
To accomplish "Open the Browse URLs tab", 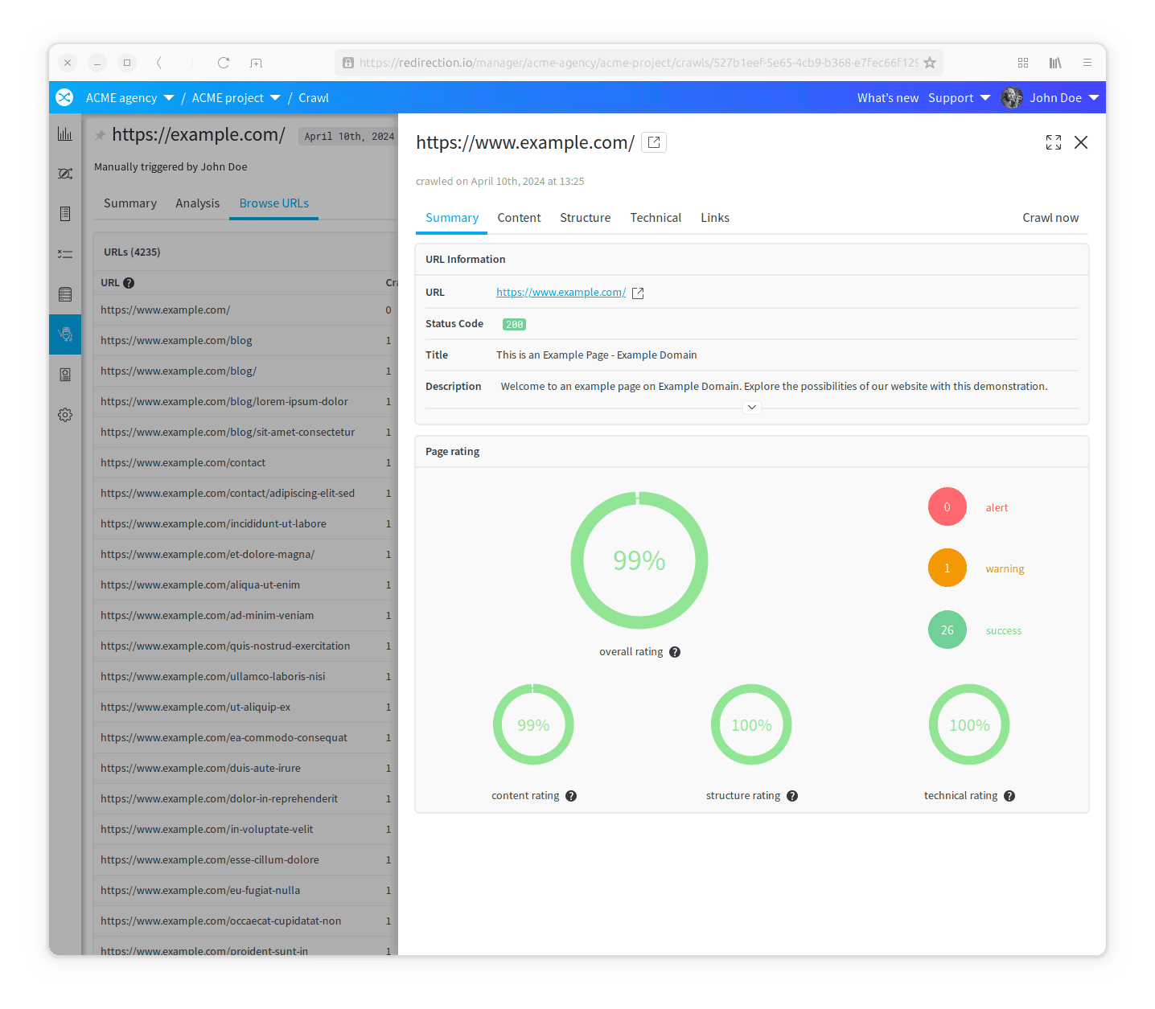I will [274, 203].
